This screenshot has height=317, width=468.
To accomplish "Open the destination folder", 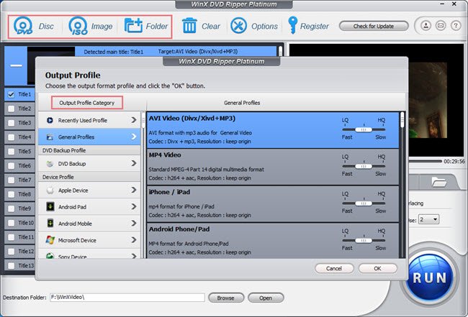I will click(x=266, y=298).
